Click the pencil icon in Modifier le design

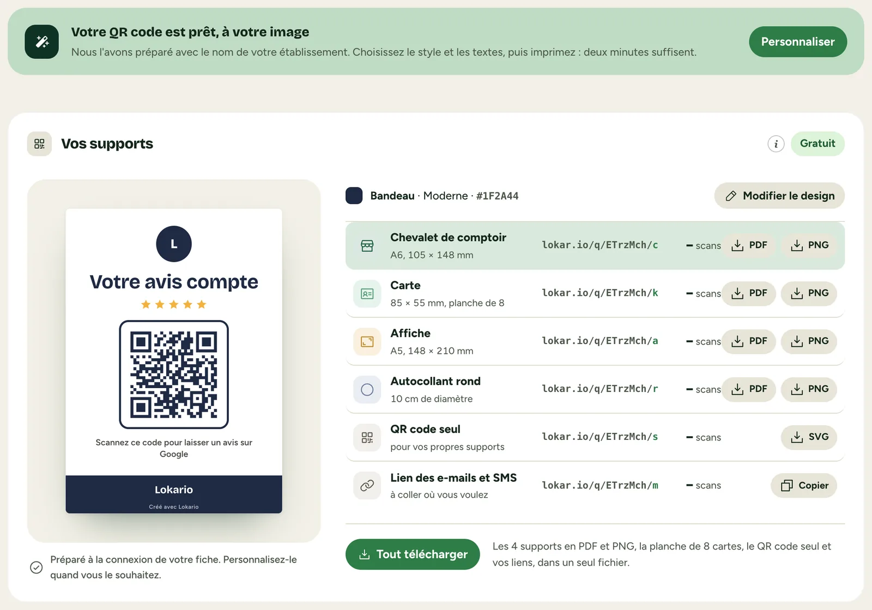click(731, 196)
